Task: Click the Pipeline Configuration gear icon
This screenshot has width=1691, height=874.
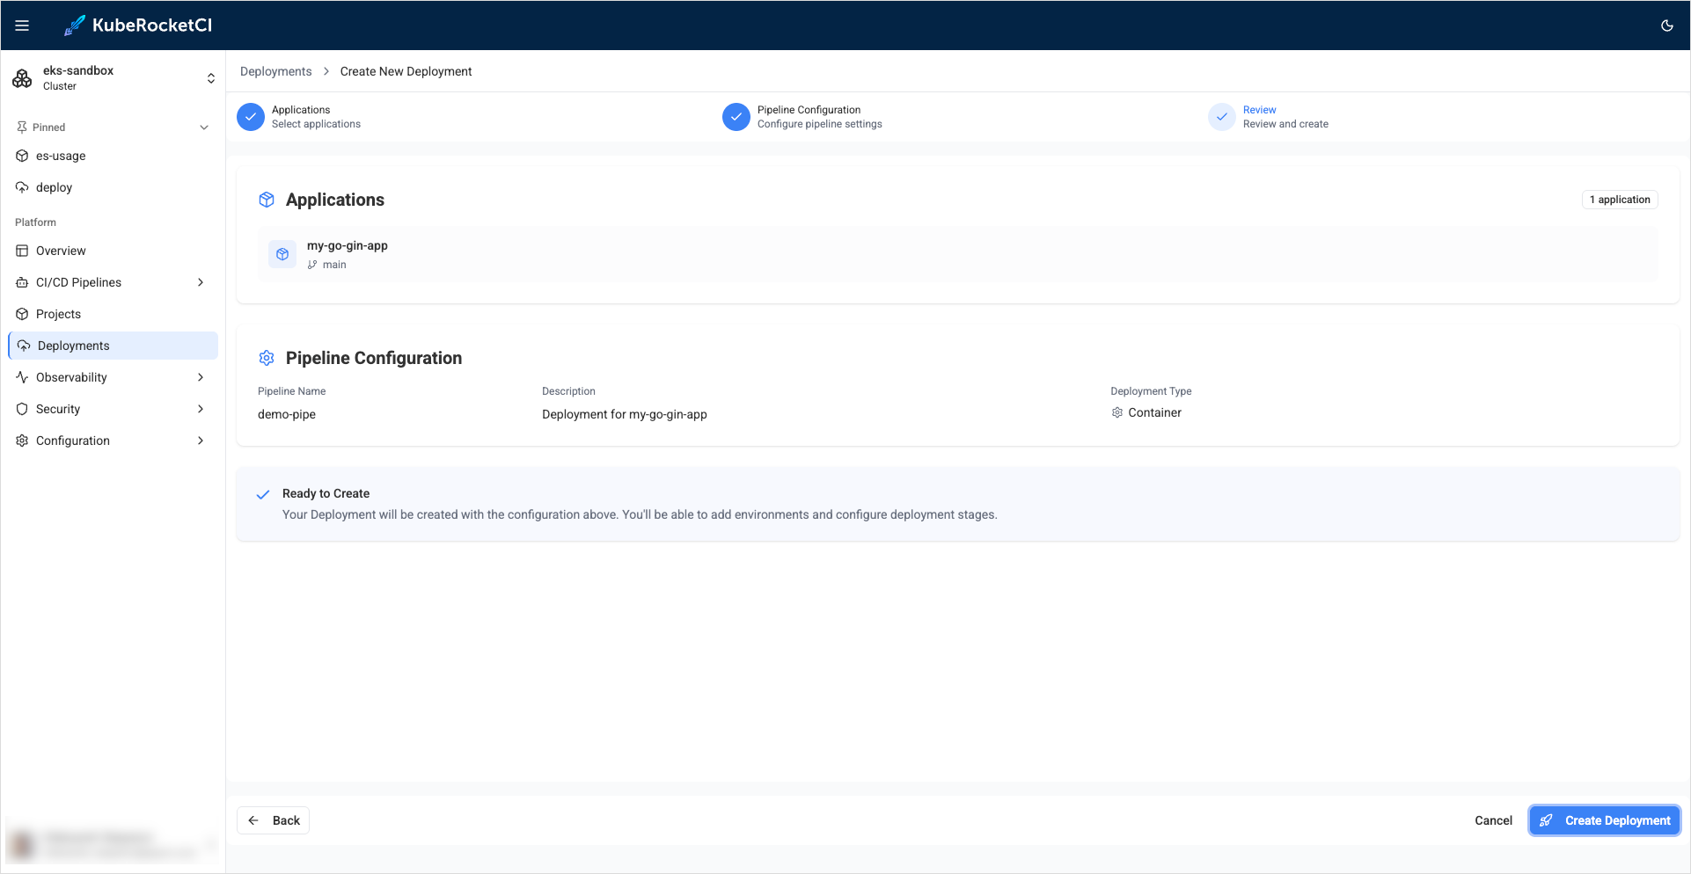Action: 267,358
